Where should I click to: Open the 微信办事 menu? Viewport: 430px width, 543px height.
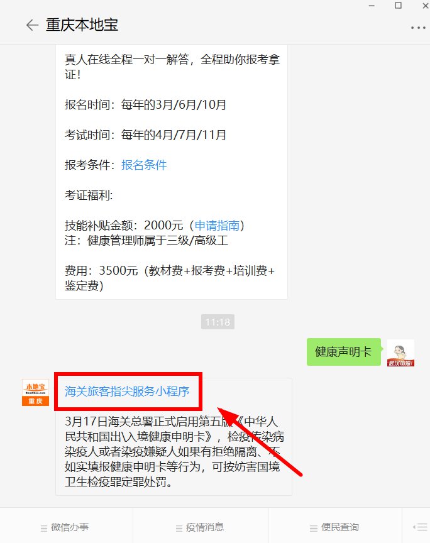tap(65, 527)
